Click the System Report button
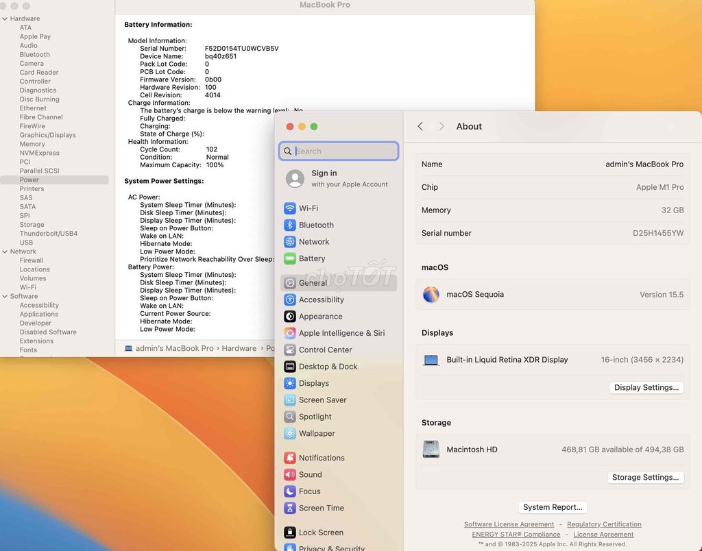This screenshot has width=702, height=551. (553, 507)
